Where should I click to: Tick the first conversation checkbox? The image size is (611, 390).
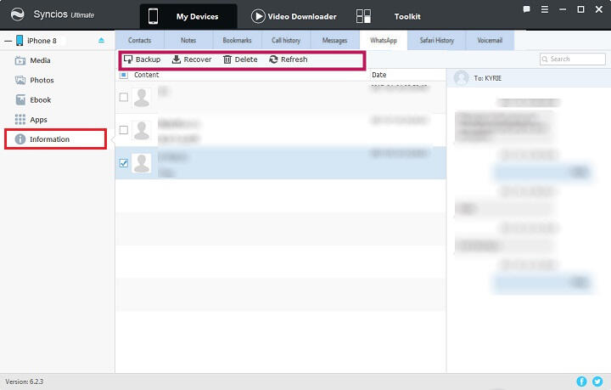124,97
